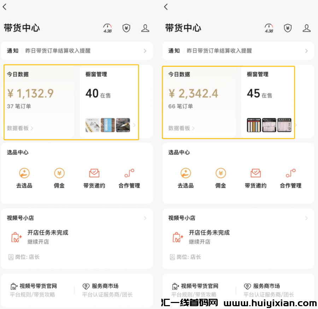Viewport: 318px width, 309px height.
Task: Open the 合作管理 cooperation management icon
Action: 129,172
